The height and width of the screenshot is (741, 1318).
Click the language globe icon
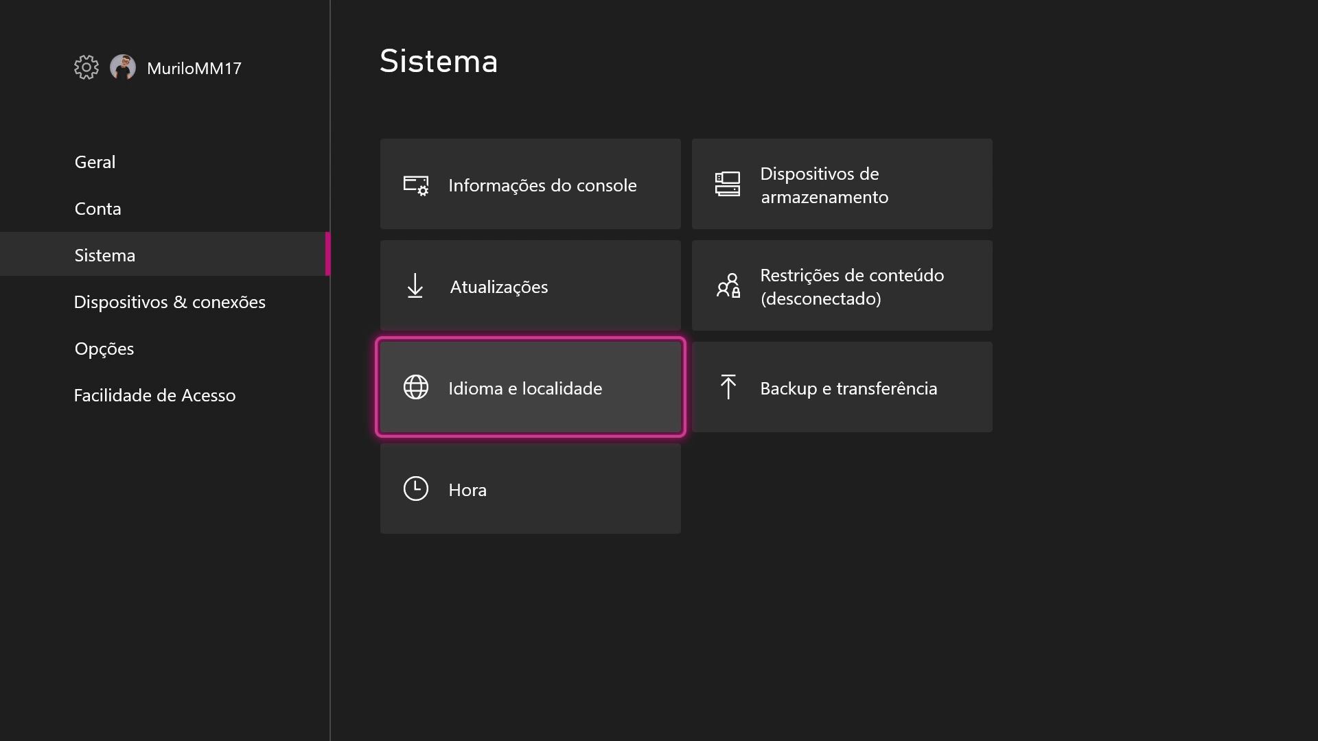[x=415, y=388]
